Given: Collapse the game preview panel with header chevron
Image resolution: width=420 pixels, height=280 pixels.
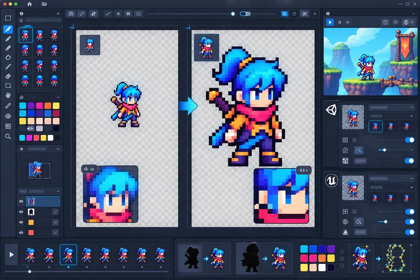Looking at the screenshot, I should point(413,14).
